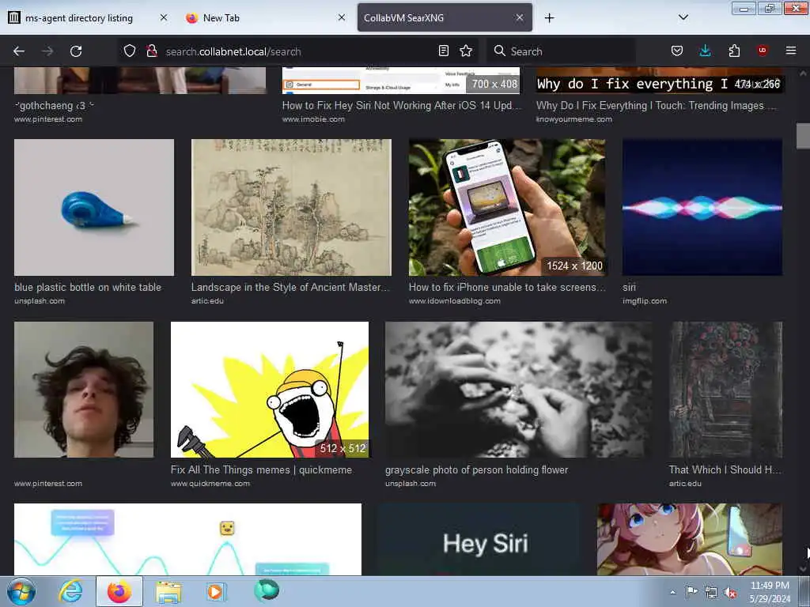
Task: Click the scrollbar down arrow
Action: pos(803,569)
